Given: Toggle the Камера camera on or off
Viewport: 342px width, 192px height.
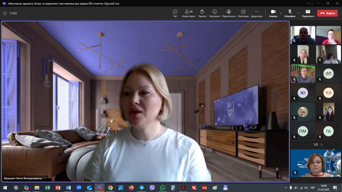Looking at the screenshot, I should pyautogui.click(x=273, y=13).
